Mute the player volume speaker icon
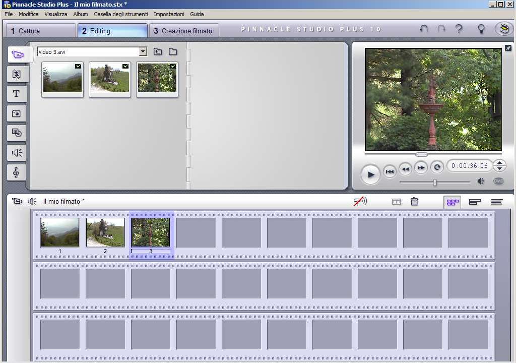The width and height of the screenshot is (516, 363). click(481, 181)
